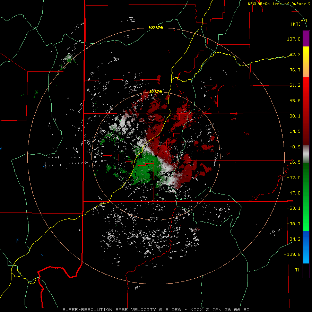Click the VEL legend heading

tap(305, 20)
